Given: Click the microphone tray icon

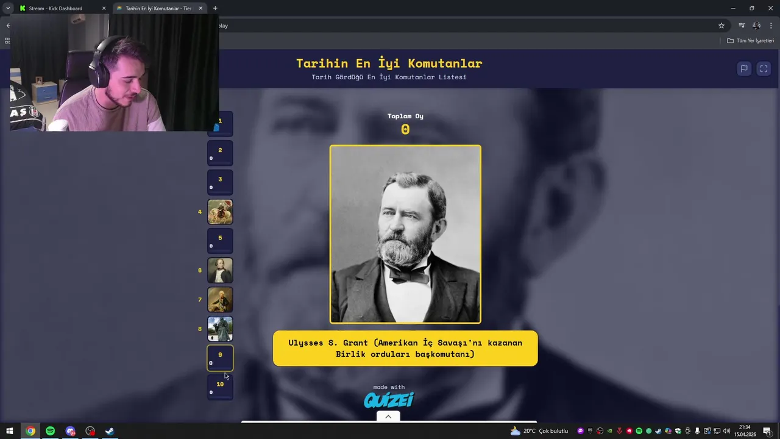Looking at the screenshot, I should pyautogui.click(x=697, y=431).
